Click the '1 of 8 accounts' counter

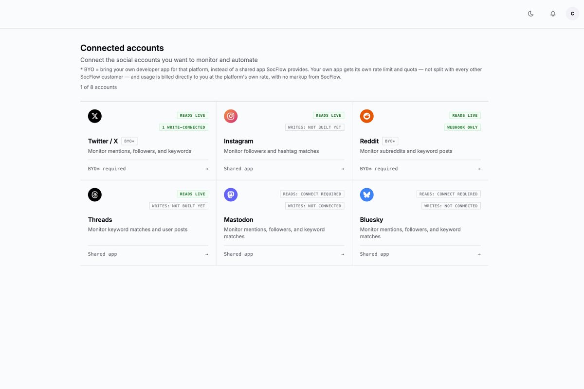tap(99, 87)
